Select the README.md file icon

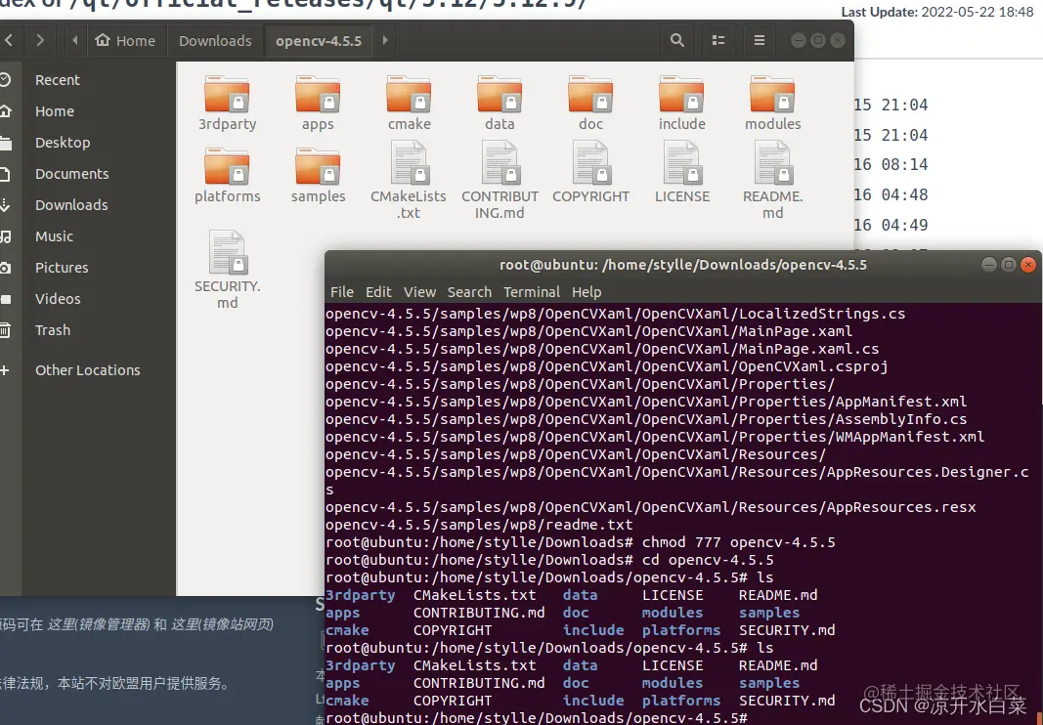click(x=772, y=163)
